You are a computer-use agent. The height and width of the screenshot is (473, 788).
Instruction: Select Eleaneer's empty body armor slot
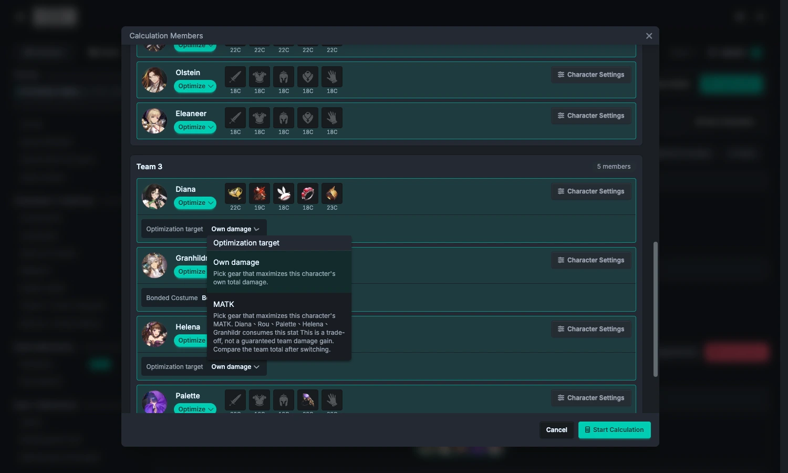(260, 118)
